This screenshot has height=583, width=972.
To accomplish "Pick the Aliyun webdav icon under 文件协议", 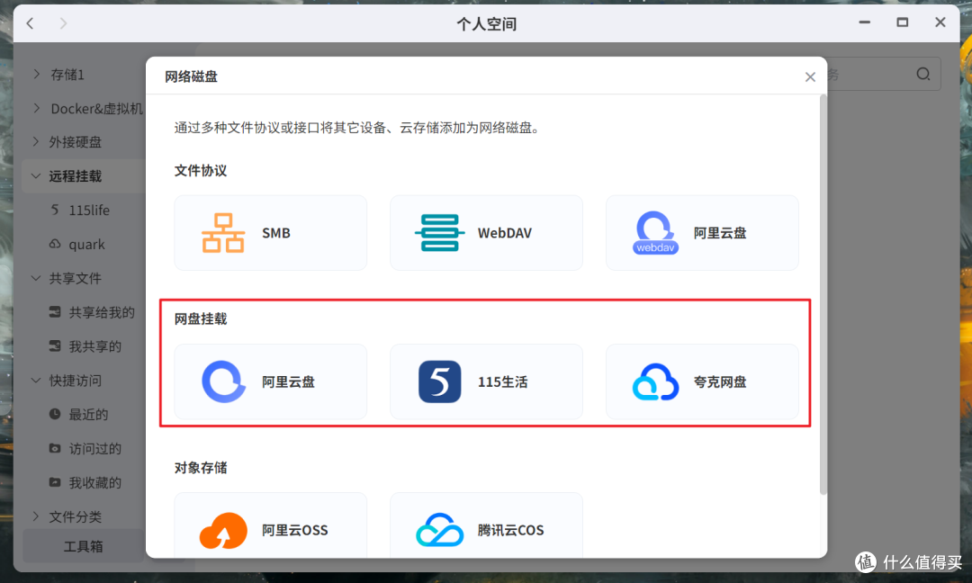I will click(655, 233).
